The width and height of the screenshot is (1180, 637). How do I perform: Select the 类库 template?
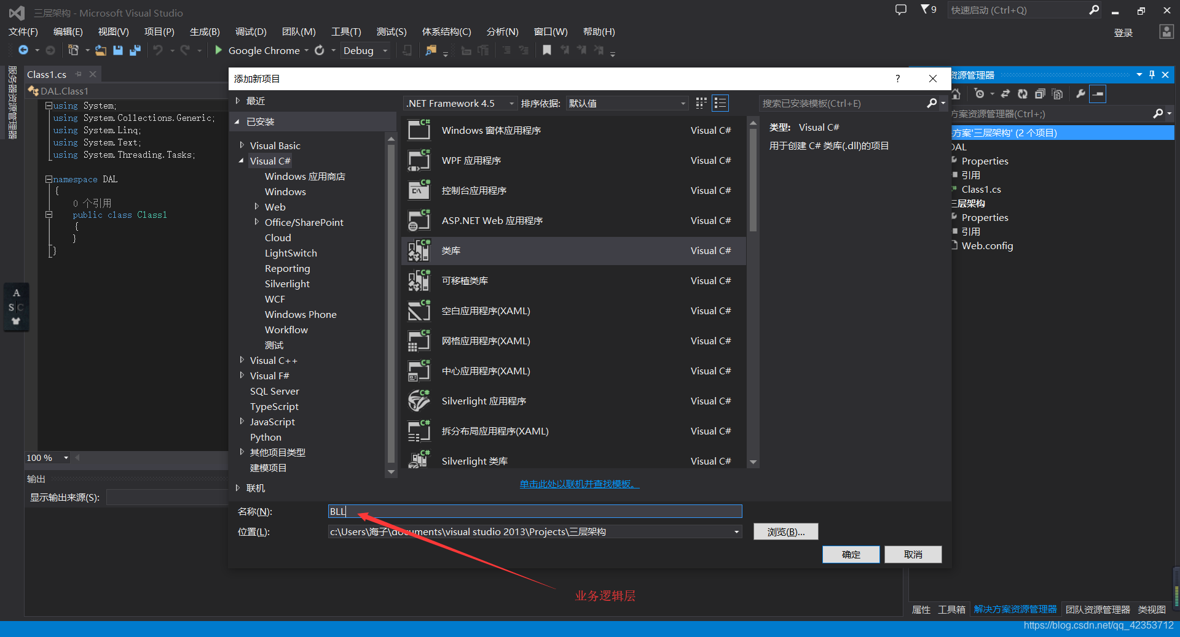click(573, 250)
